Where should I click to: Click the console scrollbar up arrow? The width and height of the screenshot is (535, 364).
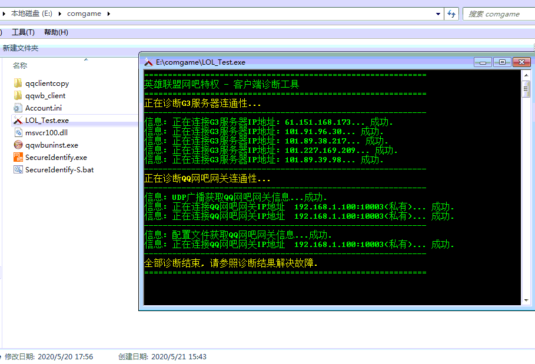click(x=526, y=75)
